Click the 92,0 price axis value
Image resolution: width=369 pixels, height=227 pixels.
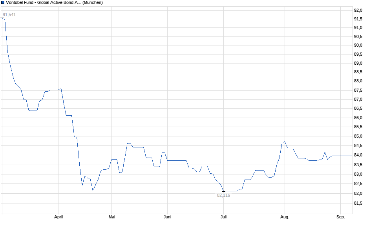[358, 10]
